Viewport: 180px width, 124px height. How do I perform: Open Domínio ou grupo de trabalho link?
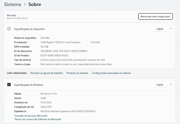(46, 73)
